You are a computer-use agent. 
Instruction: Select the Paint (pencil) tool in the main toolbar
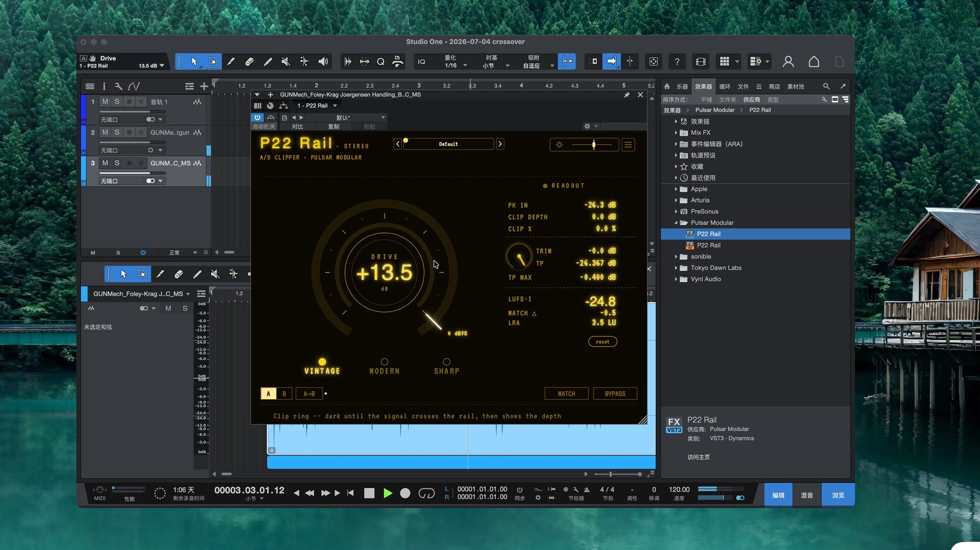[x=267, y=62]
